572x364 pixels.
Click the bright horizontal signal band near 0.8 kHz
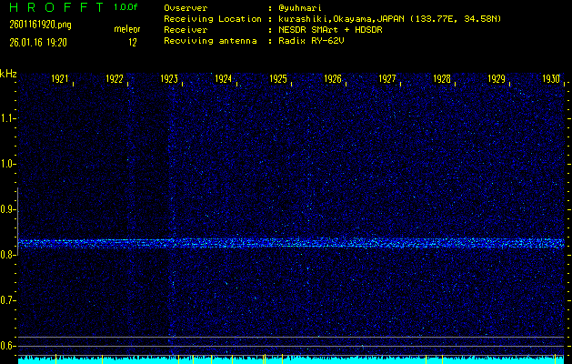(x=291, y=243)
